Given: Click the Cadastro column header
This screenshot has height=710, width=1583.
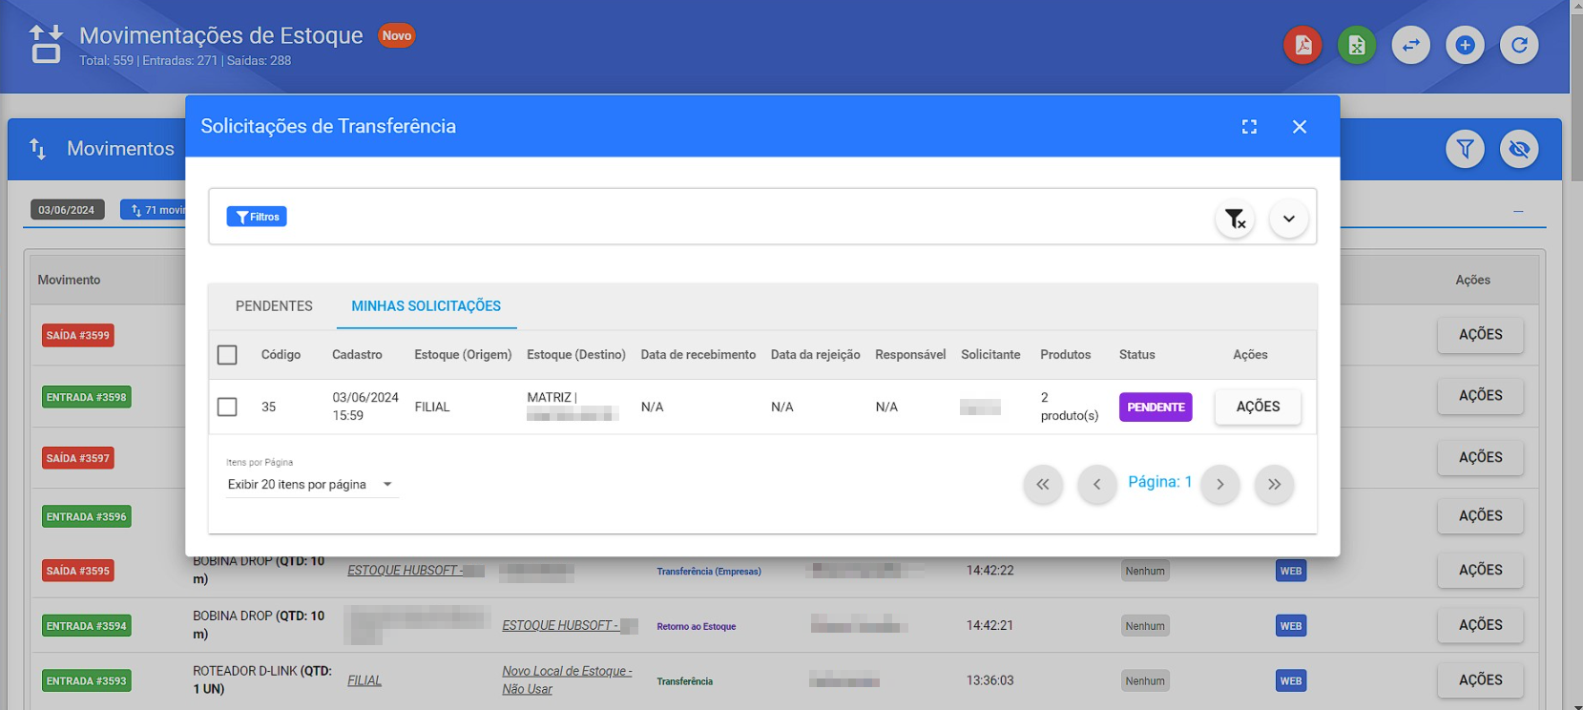Looking at the screenshot, I should pos(357,355).
